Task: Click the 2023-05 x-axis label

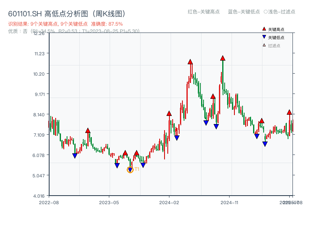Action: pos(109,203)
